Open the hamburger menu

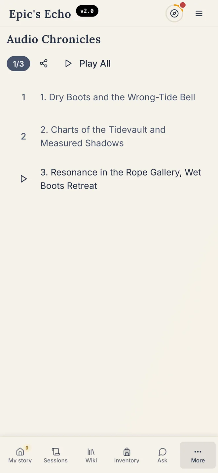(x=199, y=14)
